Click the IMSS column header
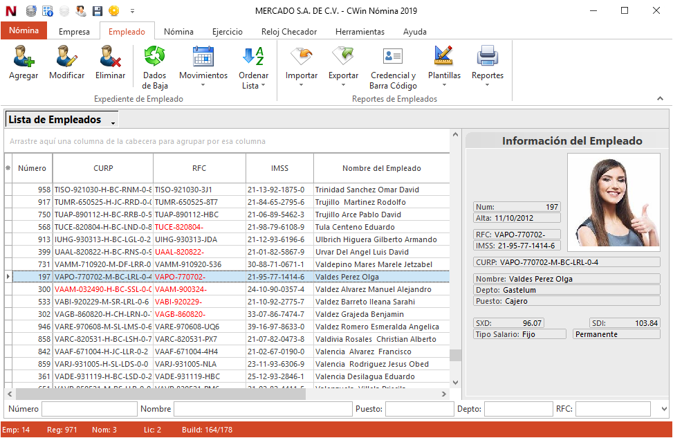The width and height of the screenshot is (673, 438). pyautogui.click(x=279, y=168)
